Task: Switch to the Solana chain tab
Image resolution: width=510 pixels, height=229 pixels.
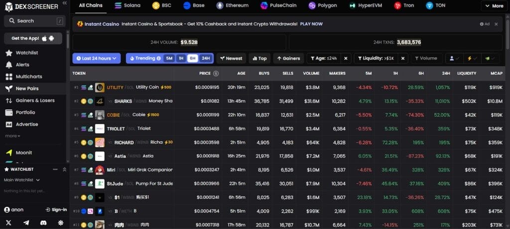Action: (128, 5)
